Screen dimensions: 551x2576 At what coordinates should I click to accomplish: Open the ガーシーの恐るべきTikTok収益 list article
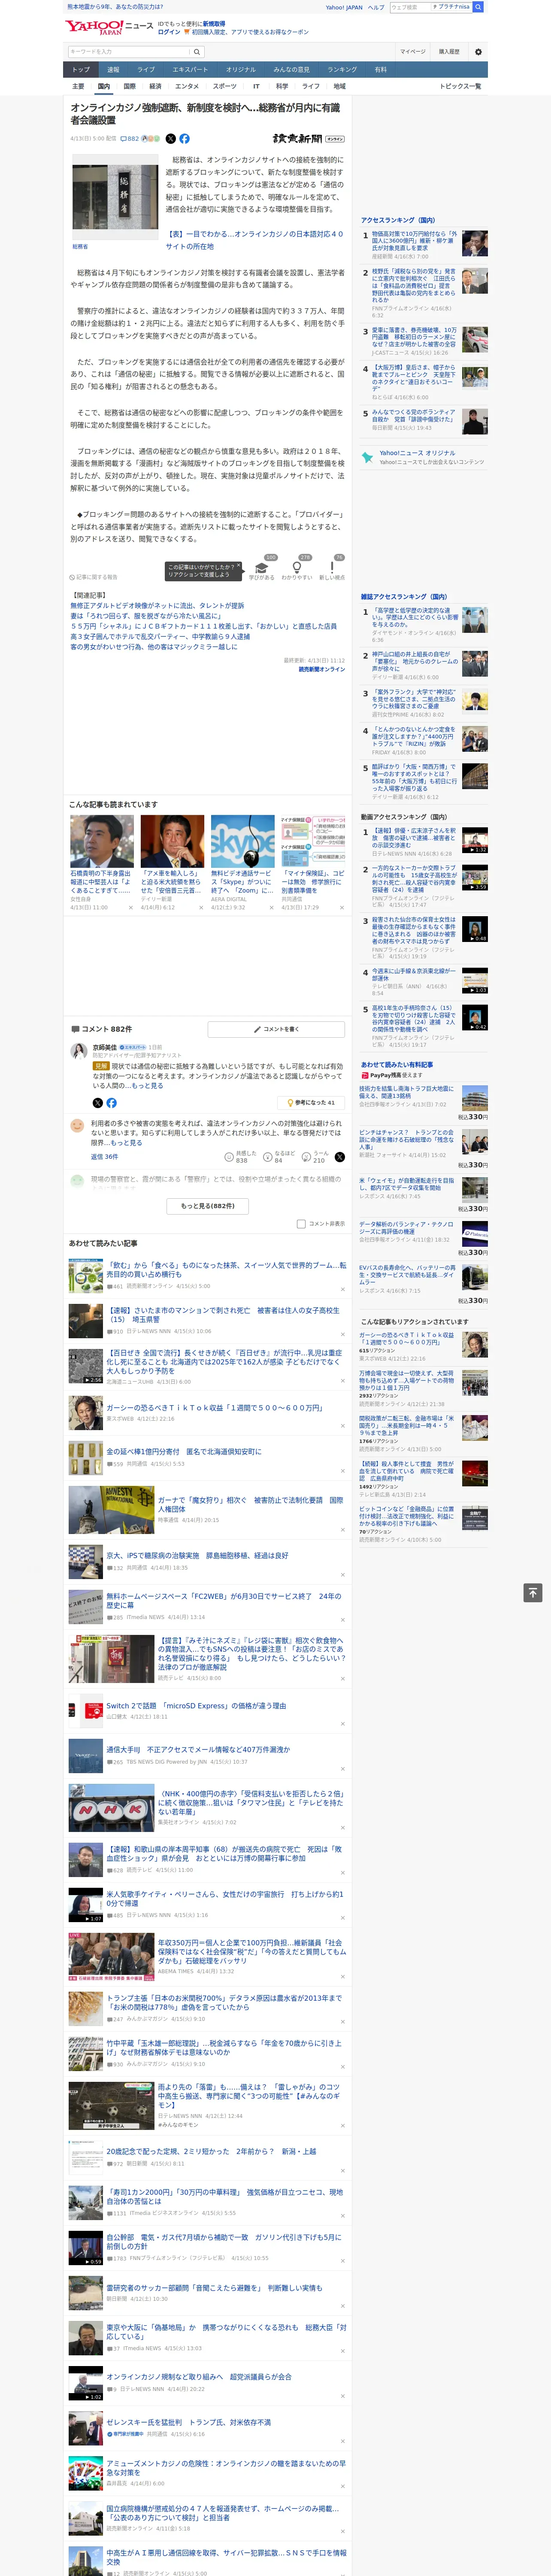coord(214,1408)
